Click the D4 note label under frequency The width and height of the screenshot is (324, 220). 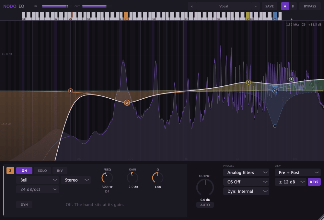(x=107, y=191)
